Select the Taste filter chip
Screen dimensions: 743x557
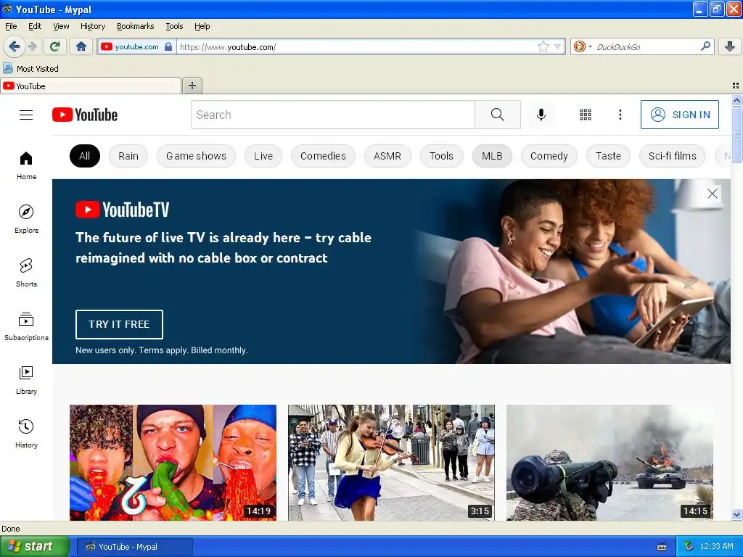(608, 156)
